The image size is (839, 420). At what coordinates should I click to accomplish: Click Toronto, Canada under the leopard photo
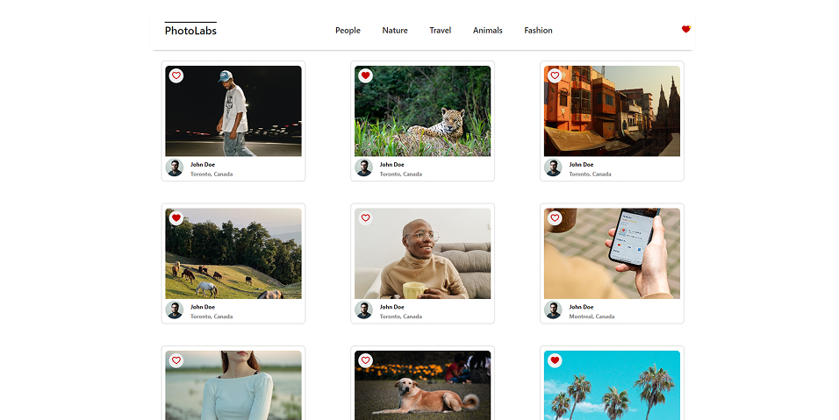point(401,174)
